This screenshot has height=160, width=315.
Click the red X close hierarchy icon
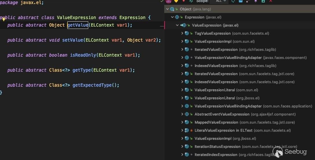point(271,1)
